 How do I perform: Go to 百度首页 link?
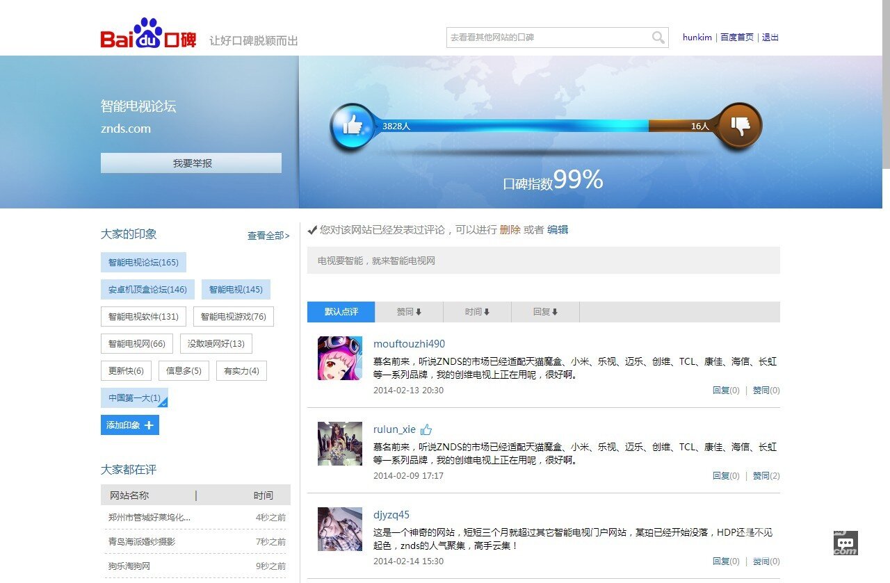pos(737,38)
